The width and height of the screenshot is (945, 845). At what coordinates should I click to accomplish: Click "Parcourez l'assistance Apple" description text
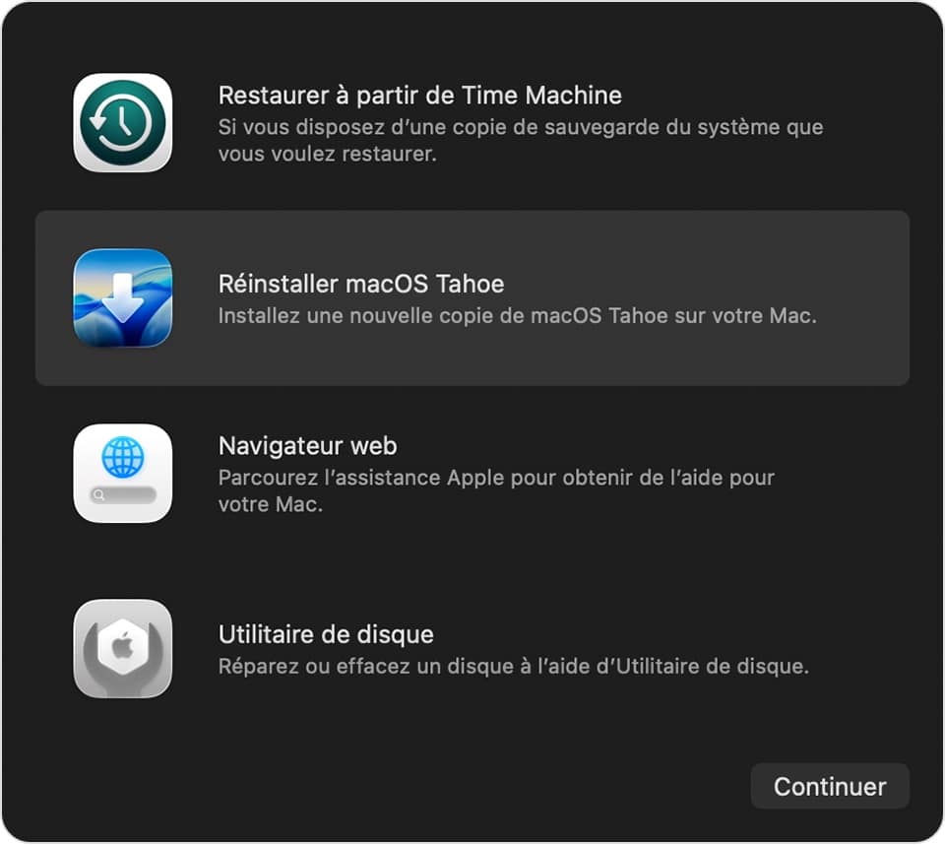361,478
